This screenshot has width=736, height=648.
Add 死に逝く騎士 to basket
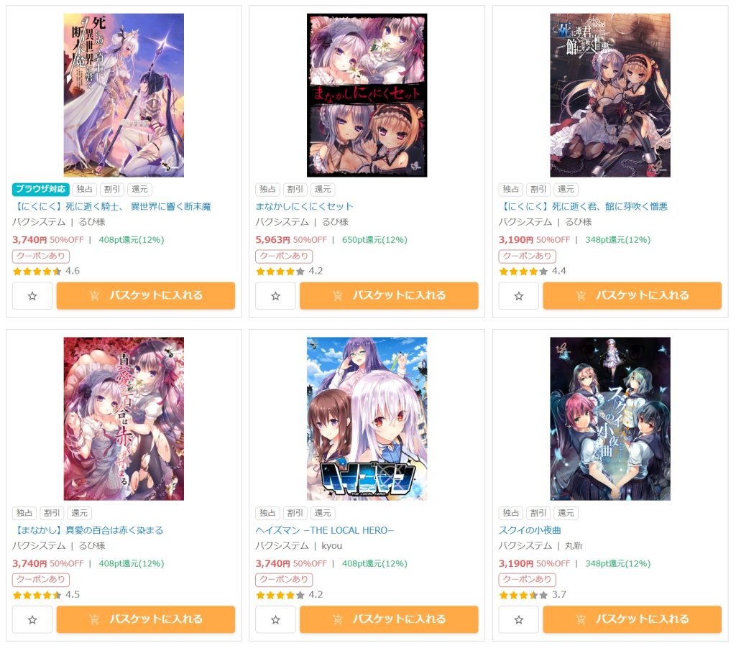point(146,295)
